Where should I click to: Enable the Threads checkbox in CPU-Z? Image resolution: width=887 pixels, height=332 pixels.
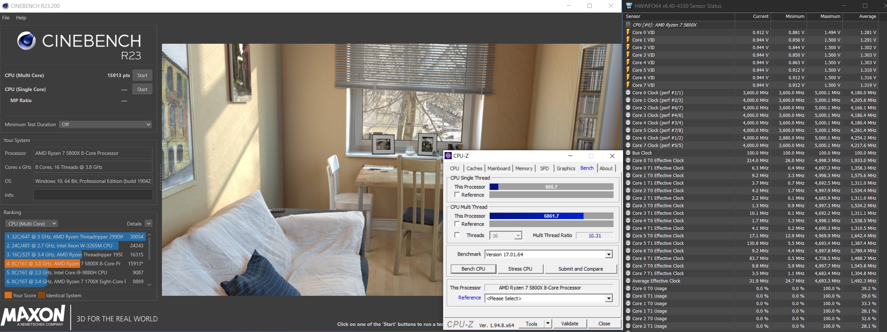tap(457, 235)
